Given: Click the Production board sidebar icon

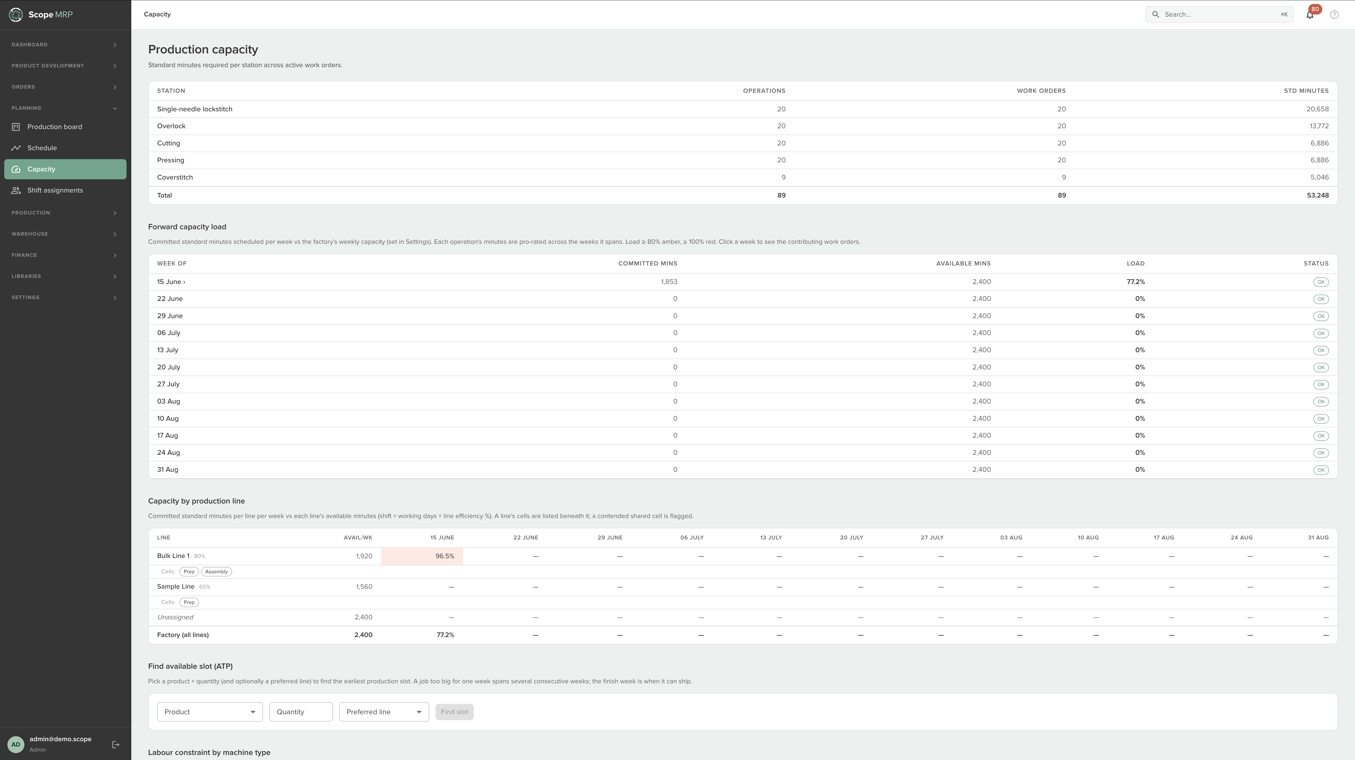Looking at the screenshot, I should 16,127.
